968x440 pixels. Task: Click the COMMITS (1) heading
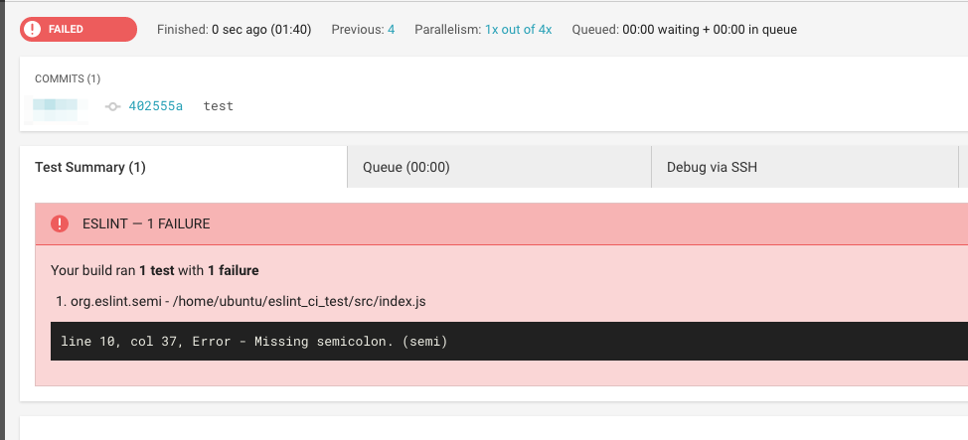pos(68,79)
